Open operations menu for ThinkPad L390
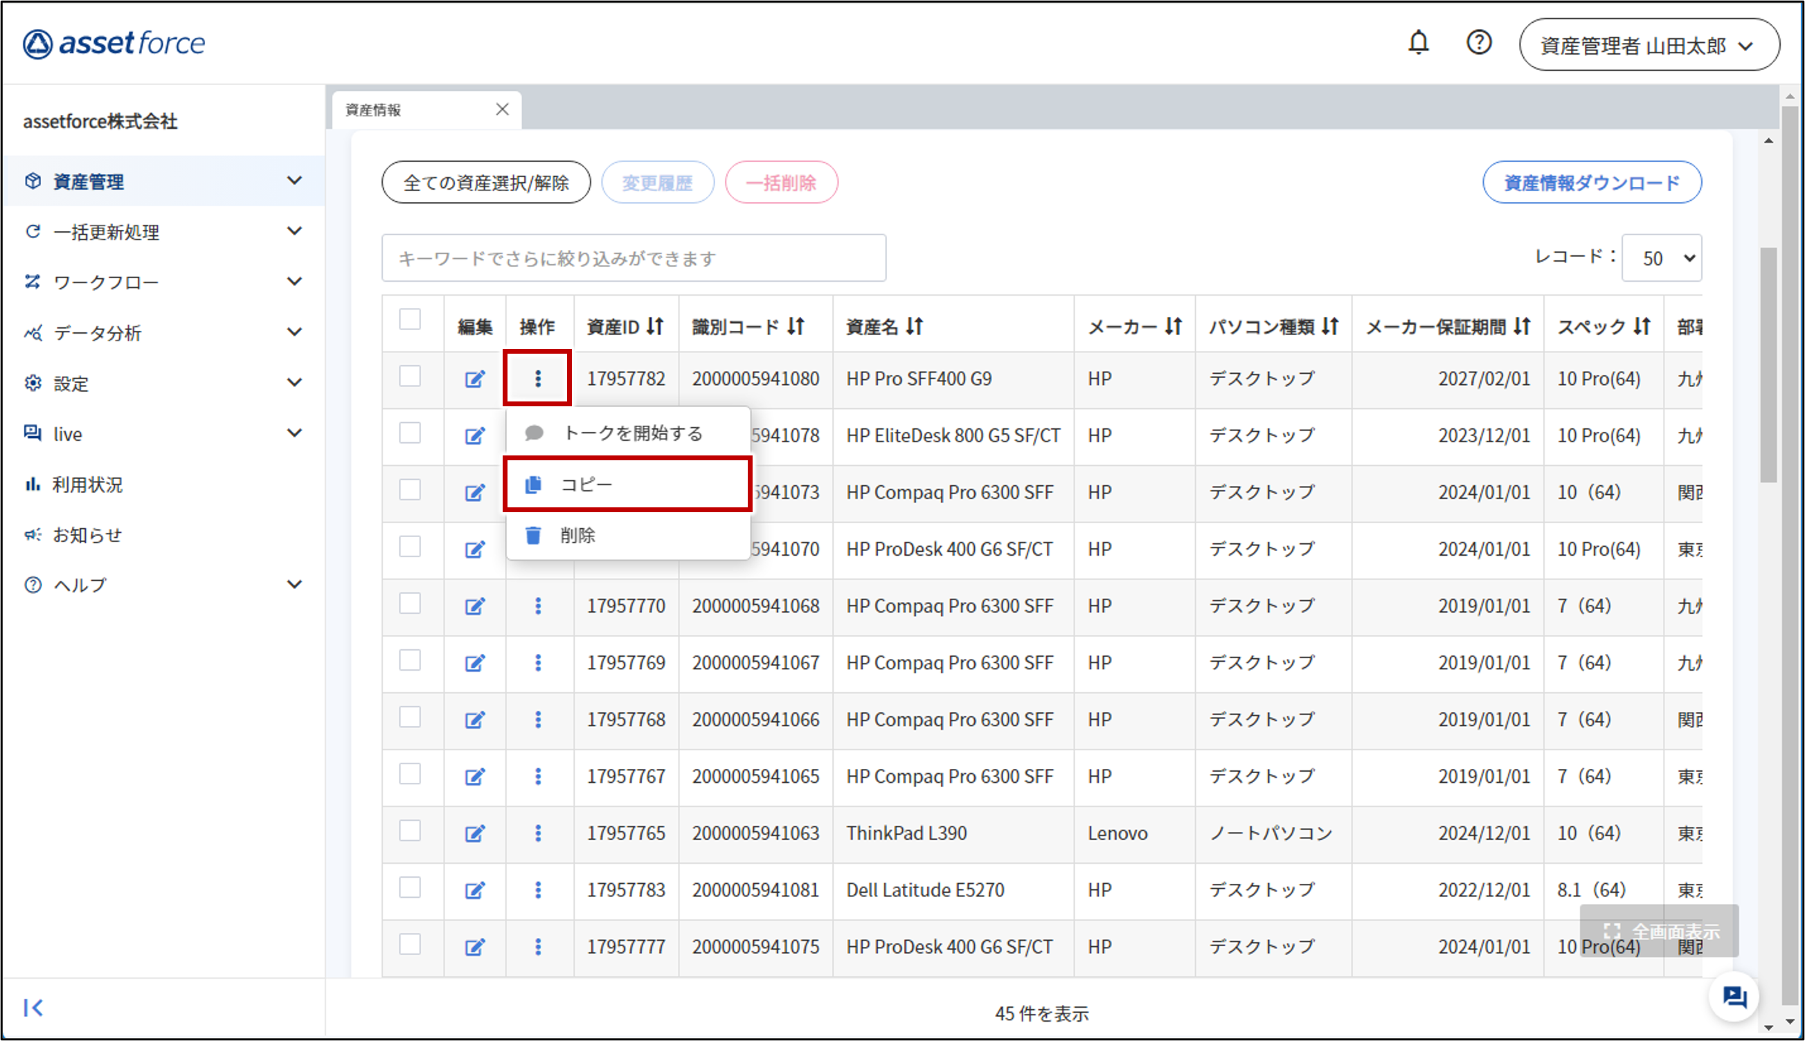 pyautogui.click(x=538, y=833)
